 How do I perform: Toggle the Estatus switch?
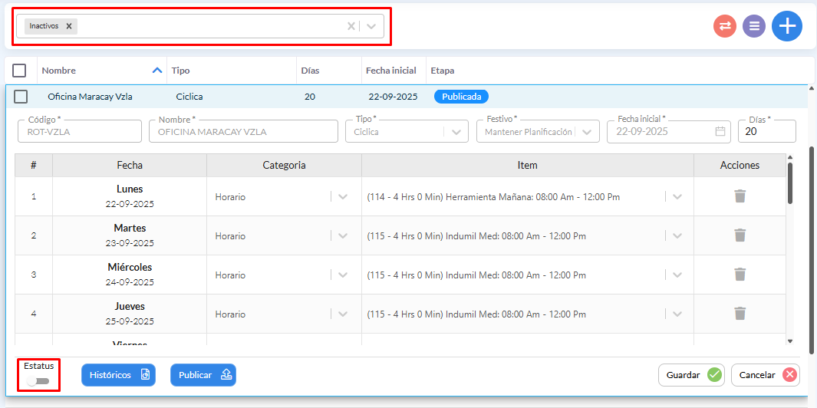pyautogui.click(x=38, y=381)
